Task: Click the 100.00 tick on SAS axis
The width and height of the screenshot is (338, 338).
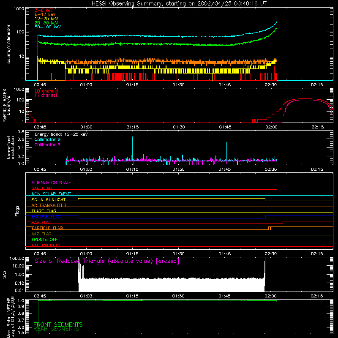Action: (x=17, y=258)
